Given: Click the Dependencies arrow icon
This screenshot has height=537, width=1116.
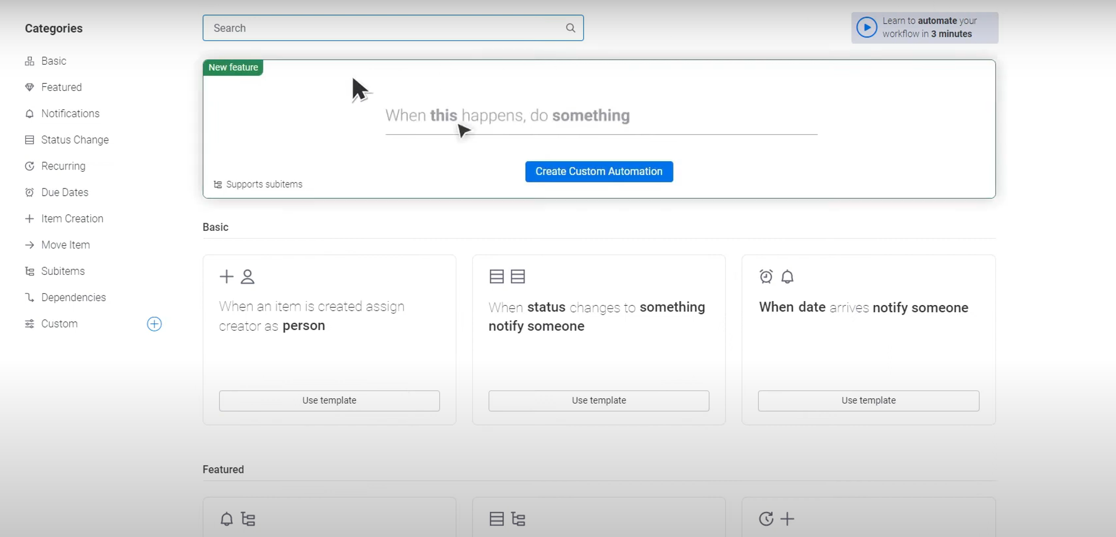Looking at the screenshot, I should pos(30,298).
